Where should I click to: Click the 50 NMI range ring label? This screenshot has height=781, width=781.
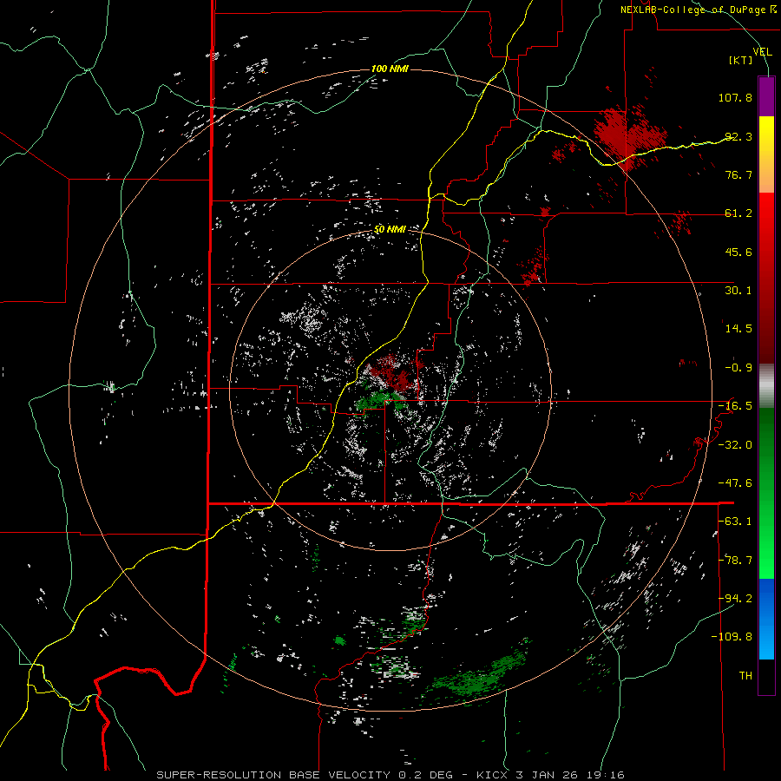390,229
